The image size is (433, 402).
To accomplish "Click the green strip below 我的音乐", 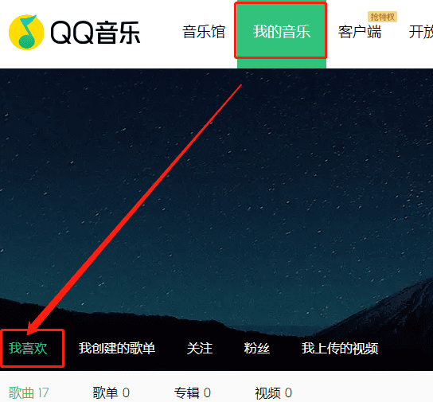I will coord(282,64).
